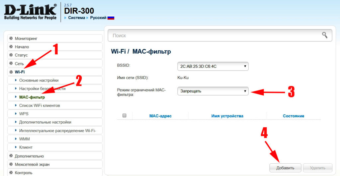
Task: Expand the Контроль menu section
Action: (55, 173)
